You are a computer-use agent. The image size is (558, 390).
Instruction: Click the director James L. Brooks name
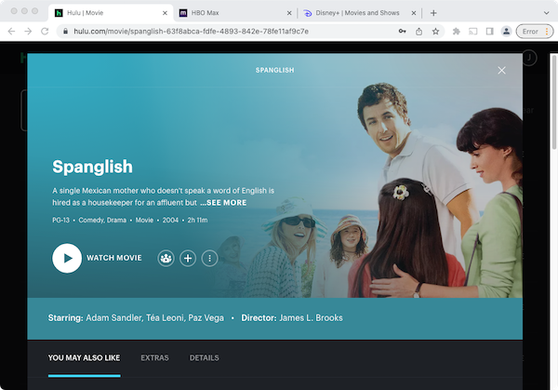[311, 317]
